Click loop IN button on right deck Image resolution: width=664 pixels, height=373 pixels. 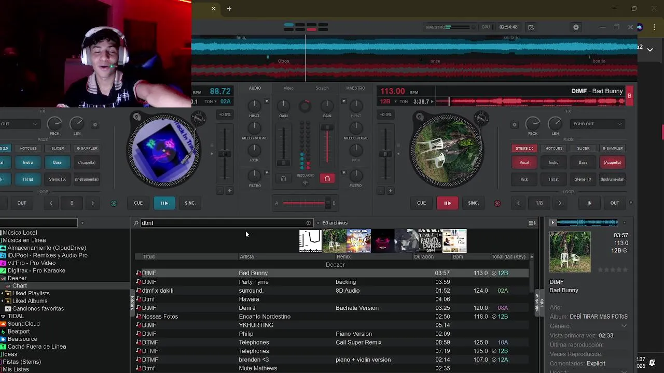click(x=589, y=203)
